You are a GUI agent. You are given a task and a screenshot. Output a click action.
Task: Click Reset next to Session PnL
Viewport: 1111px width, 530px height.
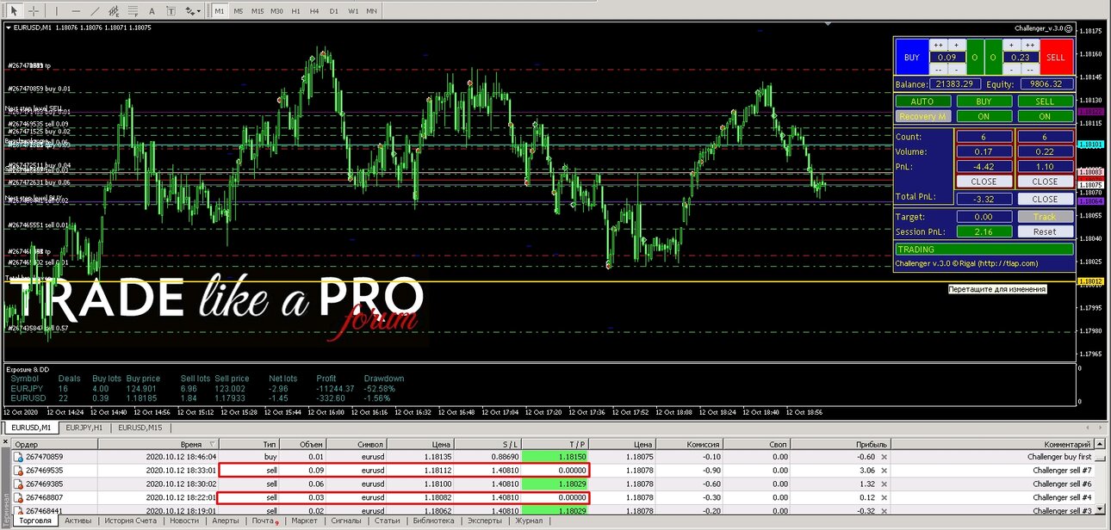tap(1045, 231)
